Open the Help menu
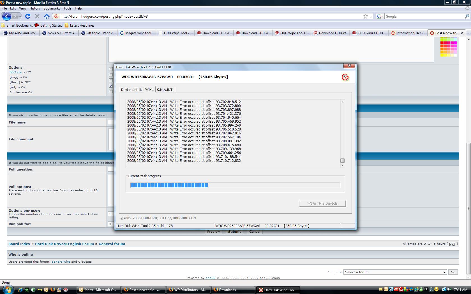 [78, 8]
